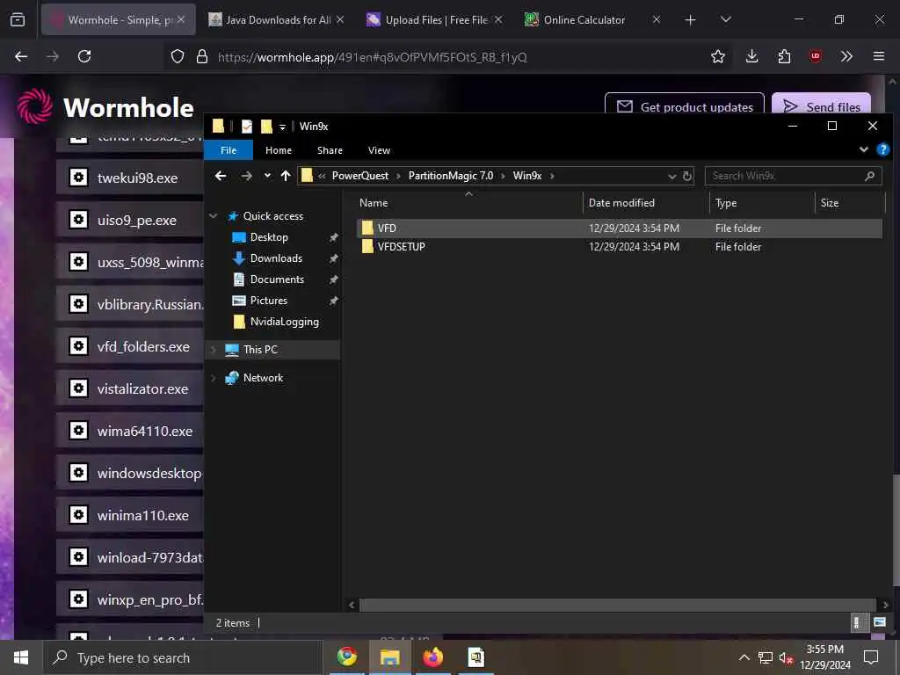Open the recent locations dropdown in Explorer
The width and height of the screenshot is (900, 675).
267,176
